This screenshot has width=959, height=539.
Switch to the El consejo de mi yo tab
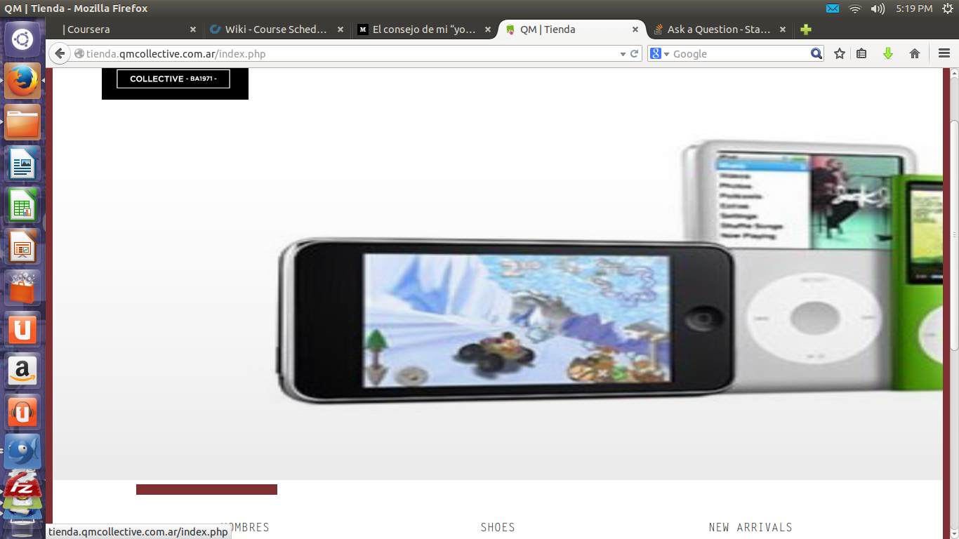pyautogui.click(x=423, y=29)
